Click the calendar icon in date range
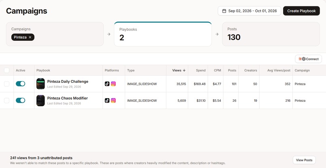Screen dimensions: 326x168 224,11
